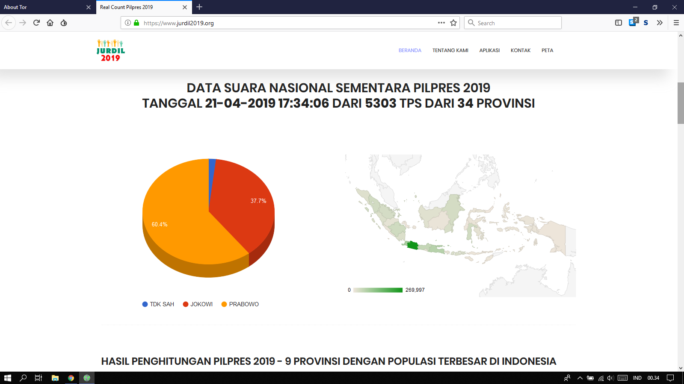Open Windows taskbar search
Viewport: 684px width, 384px height.
(x=23, y=378)
